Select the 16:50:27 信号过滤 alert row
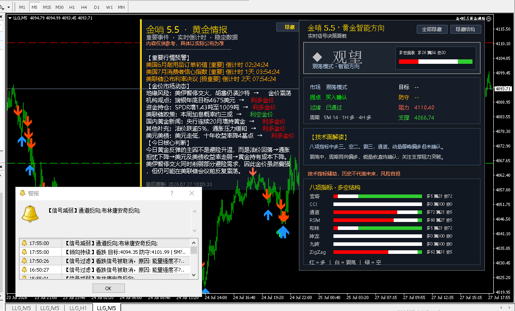Viewport: 515px width, 311px height. click(x=105, y=270)
